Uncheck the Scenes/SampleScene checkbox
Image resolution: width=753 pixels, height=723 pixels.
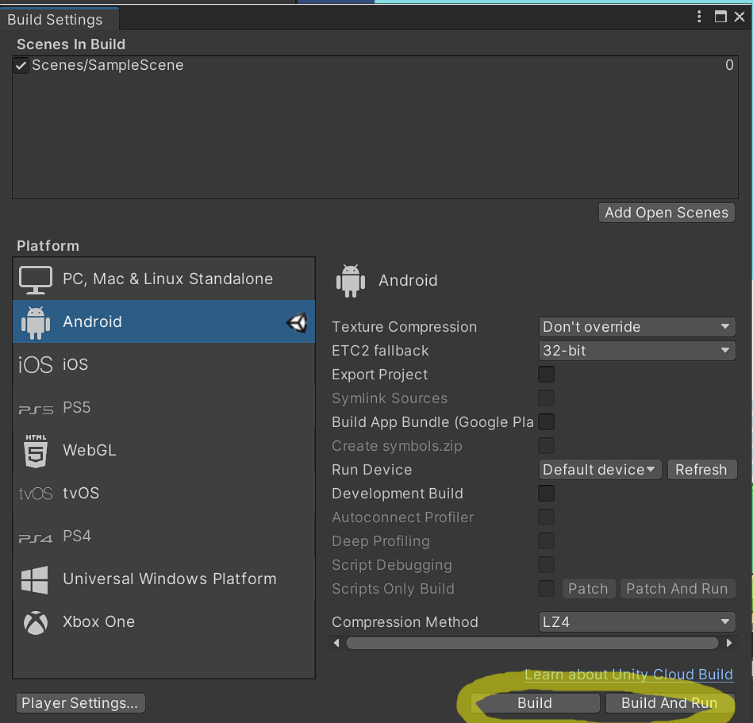pos(22,66)
